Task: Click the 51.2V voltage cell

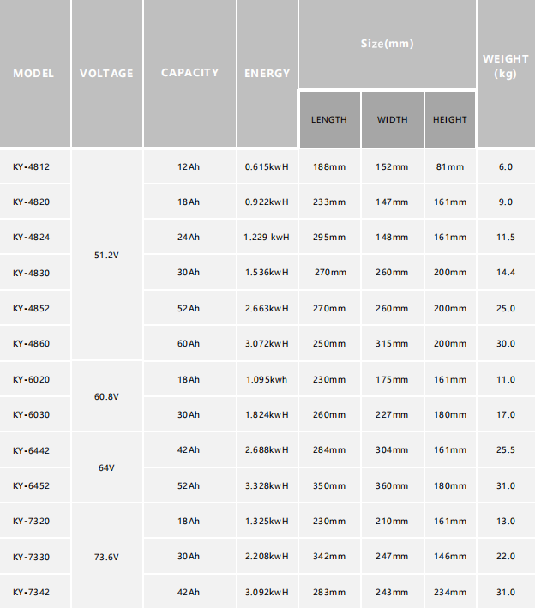Action: point(106,255)
